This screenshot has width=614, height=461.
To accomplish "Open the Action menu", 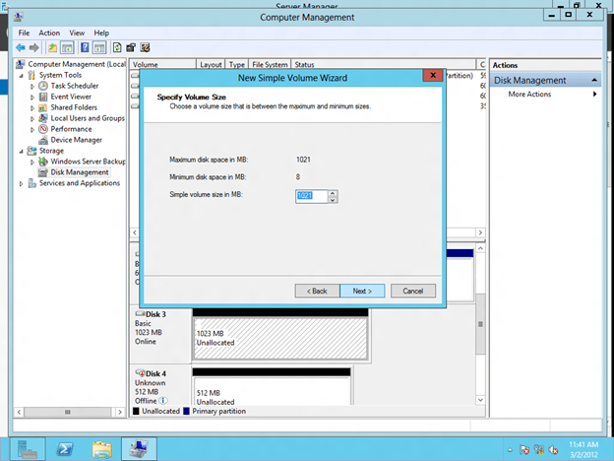I will (49, 33).
